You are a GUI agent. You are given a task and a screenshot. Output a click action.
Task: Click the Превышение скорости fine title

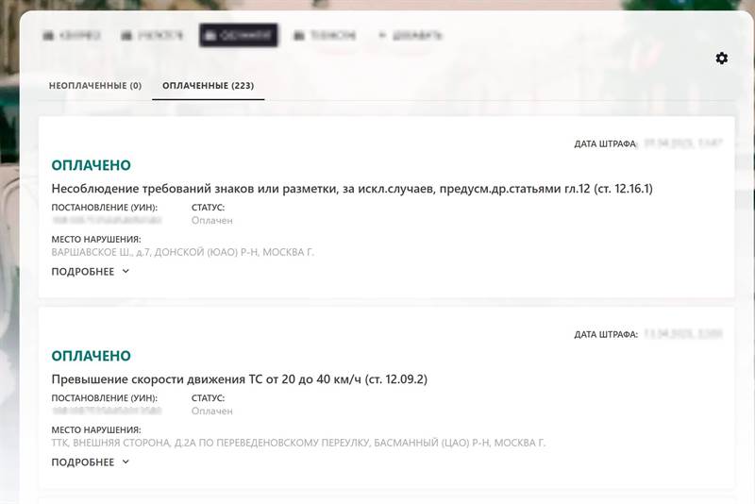click(240, 379)
